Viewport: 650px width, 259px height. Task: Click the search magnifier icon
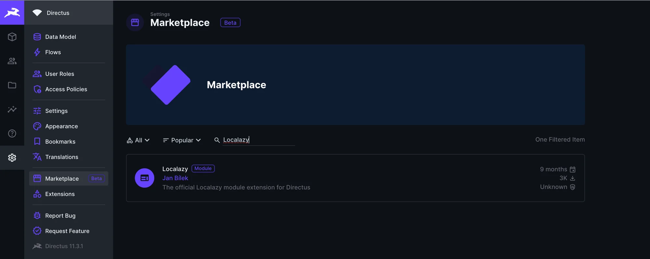click(217, 140)
